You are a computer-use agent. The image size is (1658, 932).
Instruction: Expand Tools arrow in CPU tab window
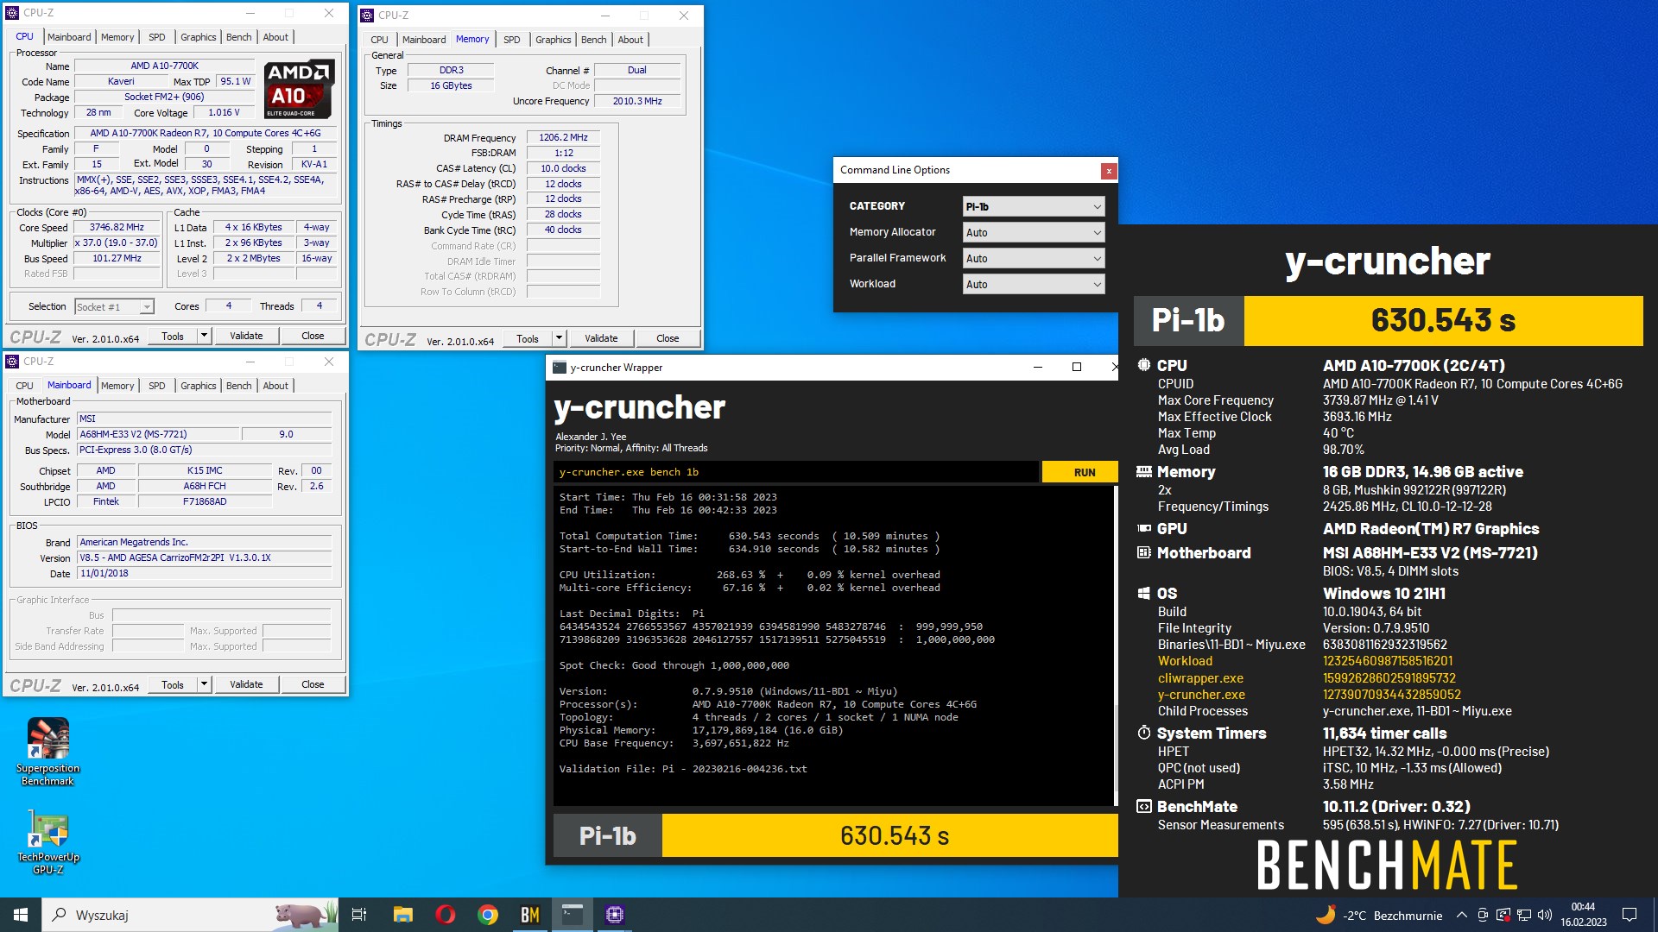pyautogui.click(x=204, y=336)
